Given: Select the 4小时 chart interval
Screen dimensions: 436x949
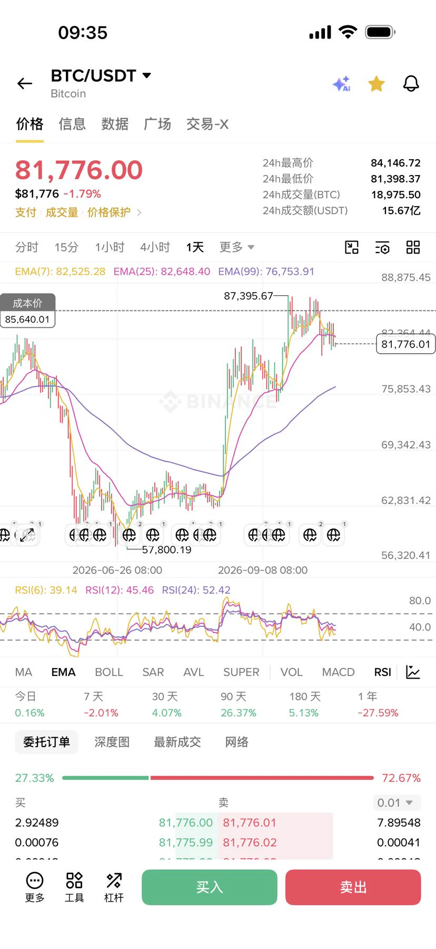Looking at the screenshot, I should tap(155, 247).
